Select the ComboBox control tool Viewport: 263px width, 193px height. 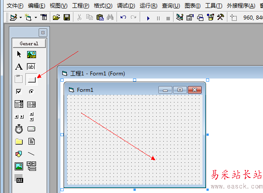19,104
